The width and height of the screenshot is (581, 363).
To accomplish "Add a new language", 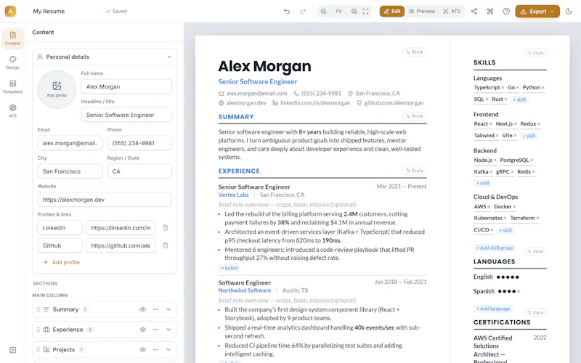I will click(493, 309).
